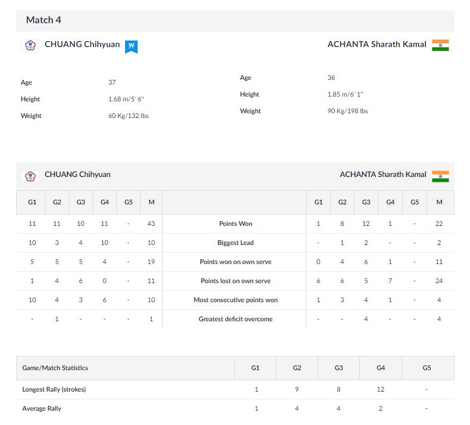Viewport: 470px width, 425px height.
Task: Click the Match 4 heading
Action: 43,20
